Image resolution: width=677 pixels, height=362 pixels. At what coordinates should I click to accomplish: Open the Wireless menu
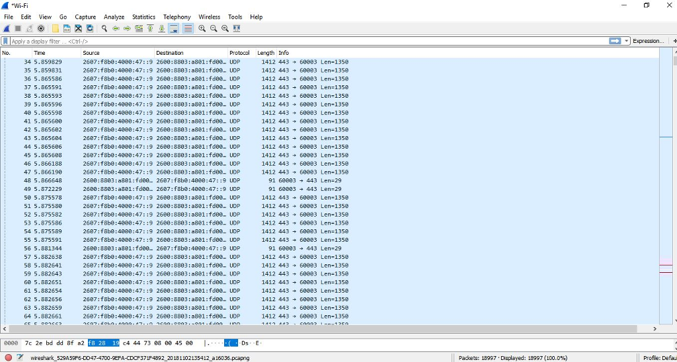point(210,17)
